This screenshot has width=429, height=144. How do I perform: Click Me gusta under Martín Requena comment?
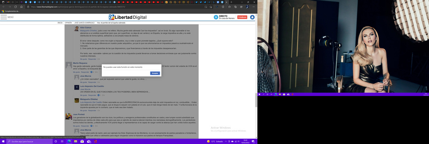pyautogui.click(x=76, y=72)
